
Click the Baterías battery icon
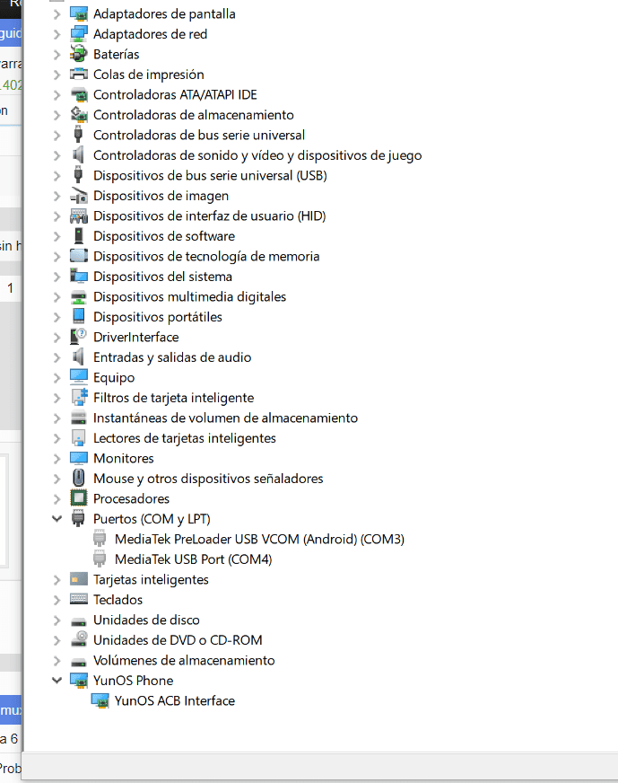pos(78,54)
